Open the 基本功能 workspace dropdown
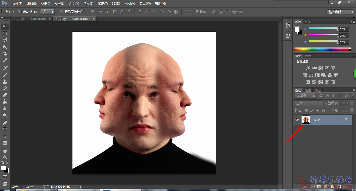This screenshot has width=356, height=191. click(x=340, y=12)
